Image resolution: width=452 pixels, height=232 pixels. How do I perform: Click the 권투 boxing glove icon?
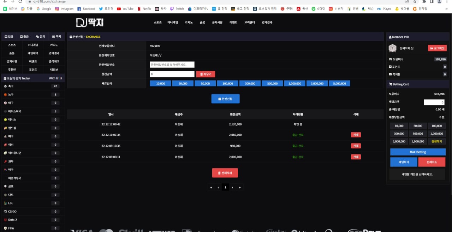(x=5, y=161)
